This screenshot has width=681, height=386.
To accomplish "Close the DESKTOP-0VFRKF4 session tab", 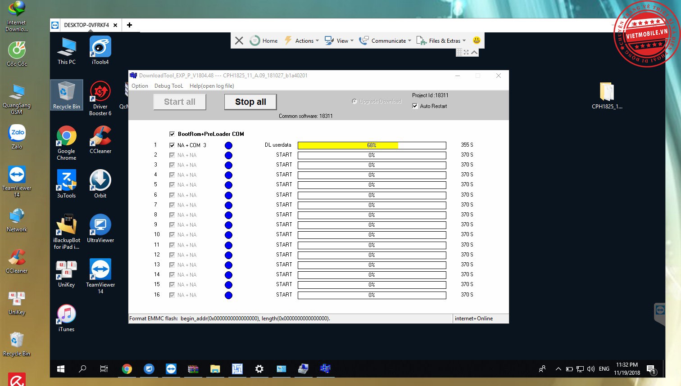I will 115,25.
